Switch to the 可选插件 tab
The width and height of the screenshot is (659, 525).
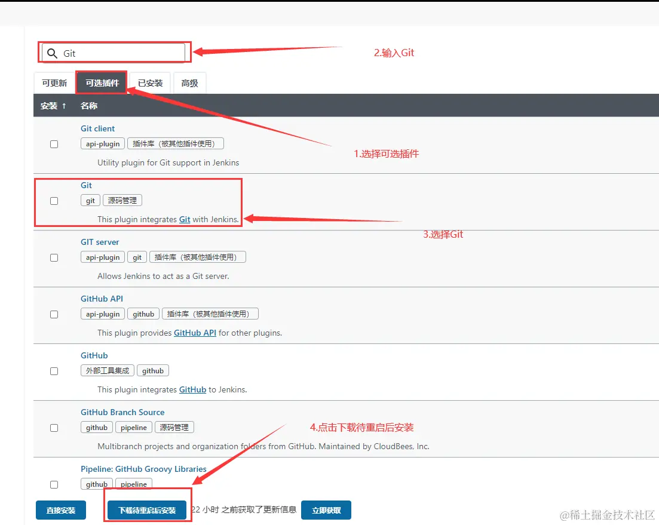click(x=102, y=83)
